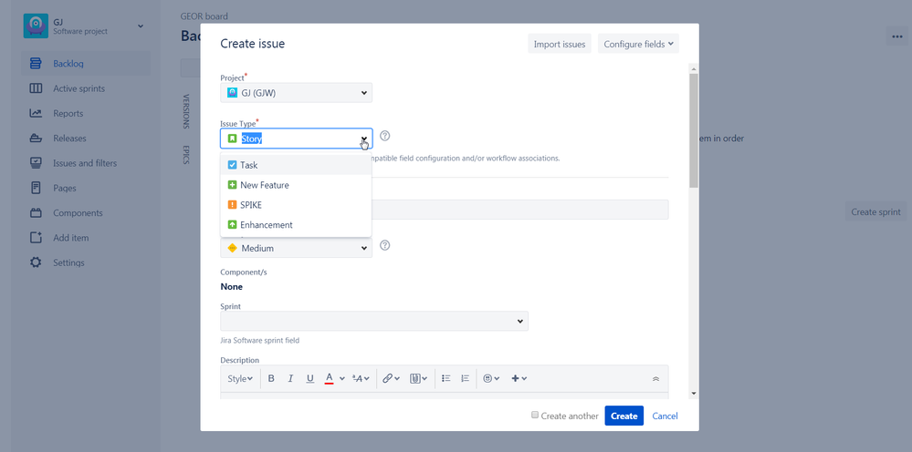Open the EPICS side tab
Image resolution: width=912 pixels, height=452 pixels.
tap(186, 154)
